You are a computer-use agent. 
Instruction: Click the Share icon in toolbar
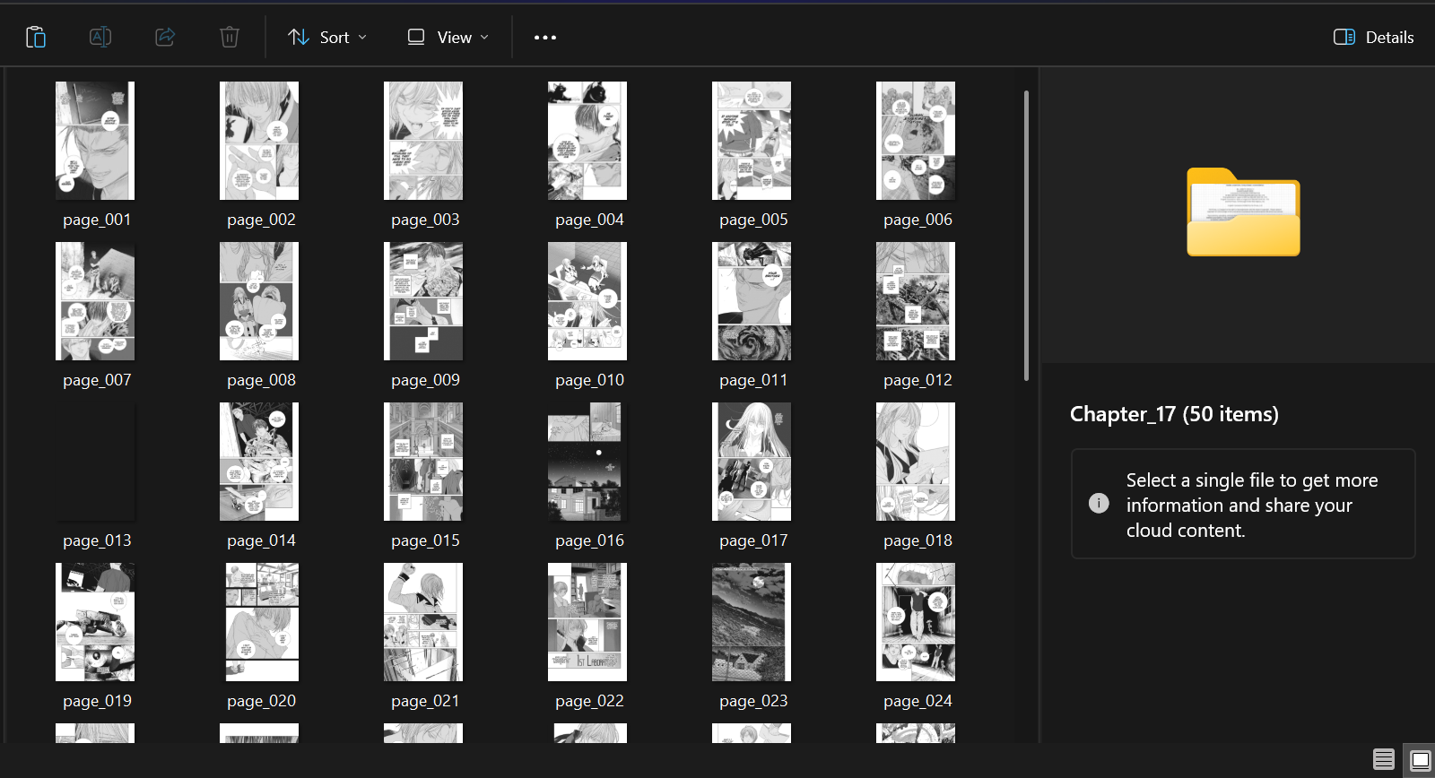[x=165, y=37]
